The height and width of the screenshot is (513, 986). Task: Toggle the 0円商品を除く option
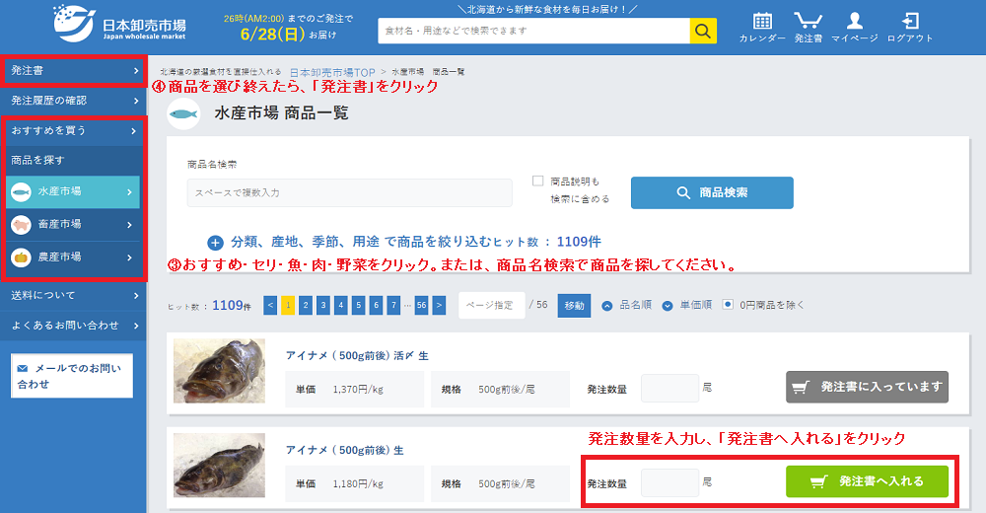[x=728, y=305]
